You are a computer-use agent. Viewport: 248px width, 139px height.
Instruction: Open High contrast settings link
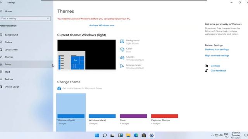point(217,56)
